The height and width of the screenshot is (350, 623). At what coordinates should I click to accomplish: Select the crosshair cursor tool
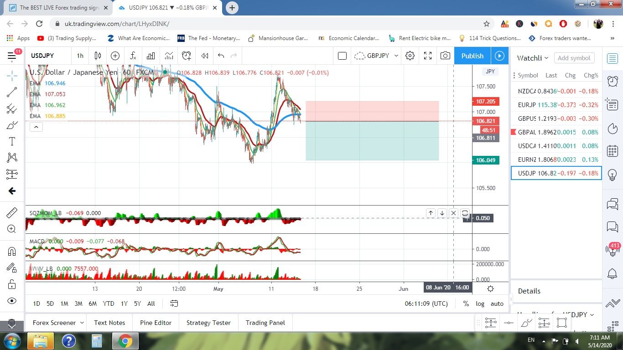coord(12,75)
